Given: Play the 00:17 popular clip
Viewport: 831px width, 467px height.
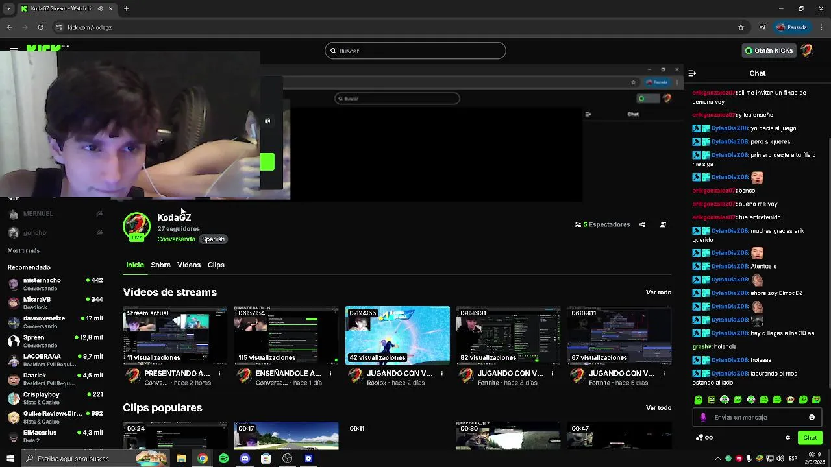Looking at the screenshot, I should point(286,435).
